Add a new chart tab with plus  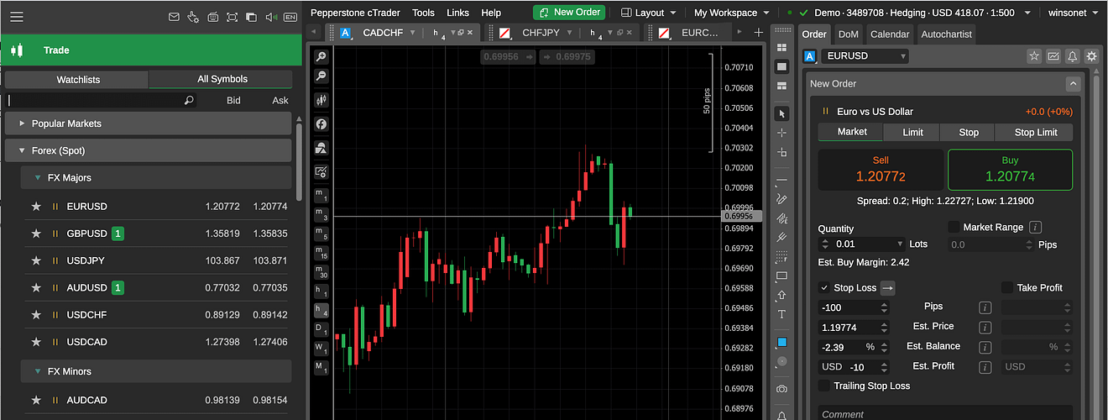click(759, 33)
